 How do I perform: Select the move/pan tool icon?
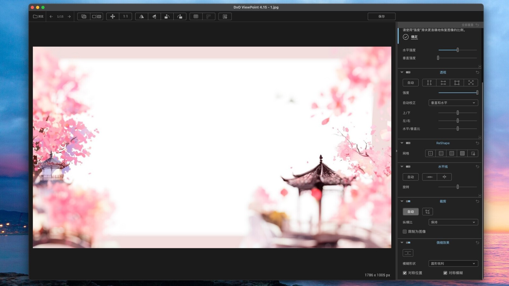pos(113,17)
